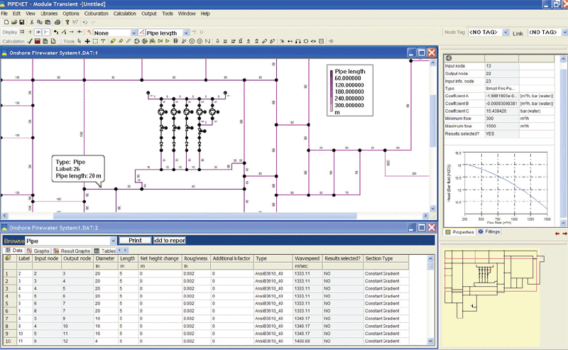The width and height of the screenshot is (568, 350).
Task: Open the File menu
Action: [4, 13]
